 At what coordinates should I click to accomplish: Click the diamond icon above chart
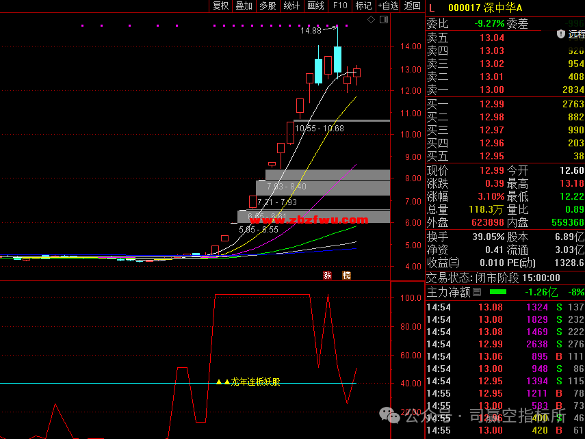pyautogui.click(x=372, y=20)
